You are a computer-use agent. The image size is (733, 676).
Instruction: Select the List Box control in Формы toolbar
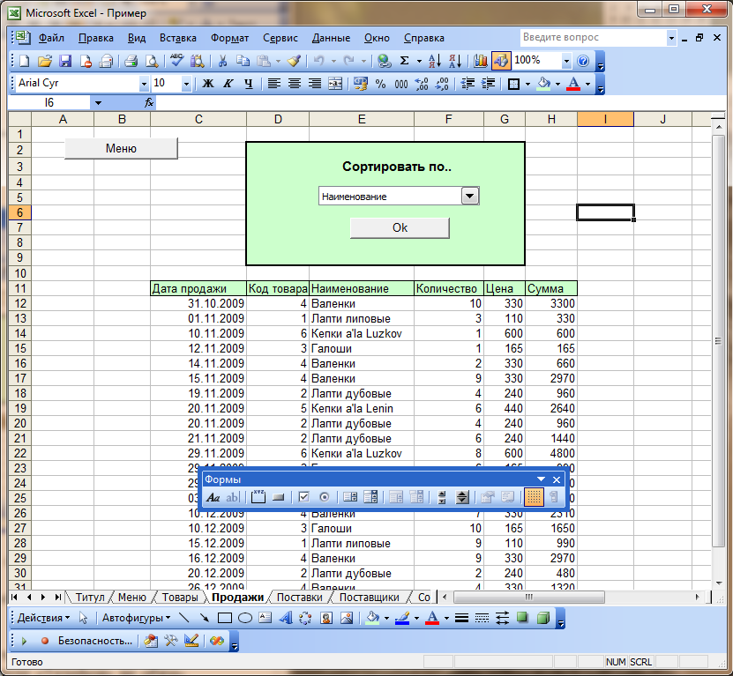[350, 497]
